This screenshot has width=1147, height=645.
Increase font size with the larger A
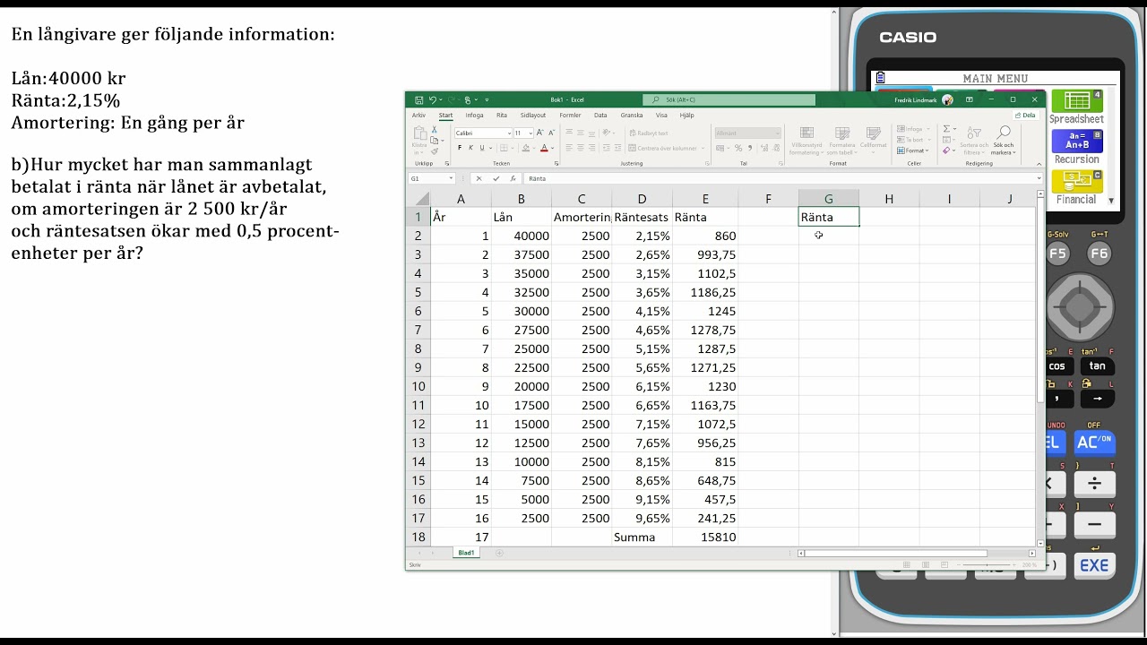pyautogui.click(x=539, y=133)
